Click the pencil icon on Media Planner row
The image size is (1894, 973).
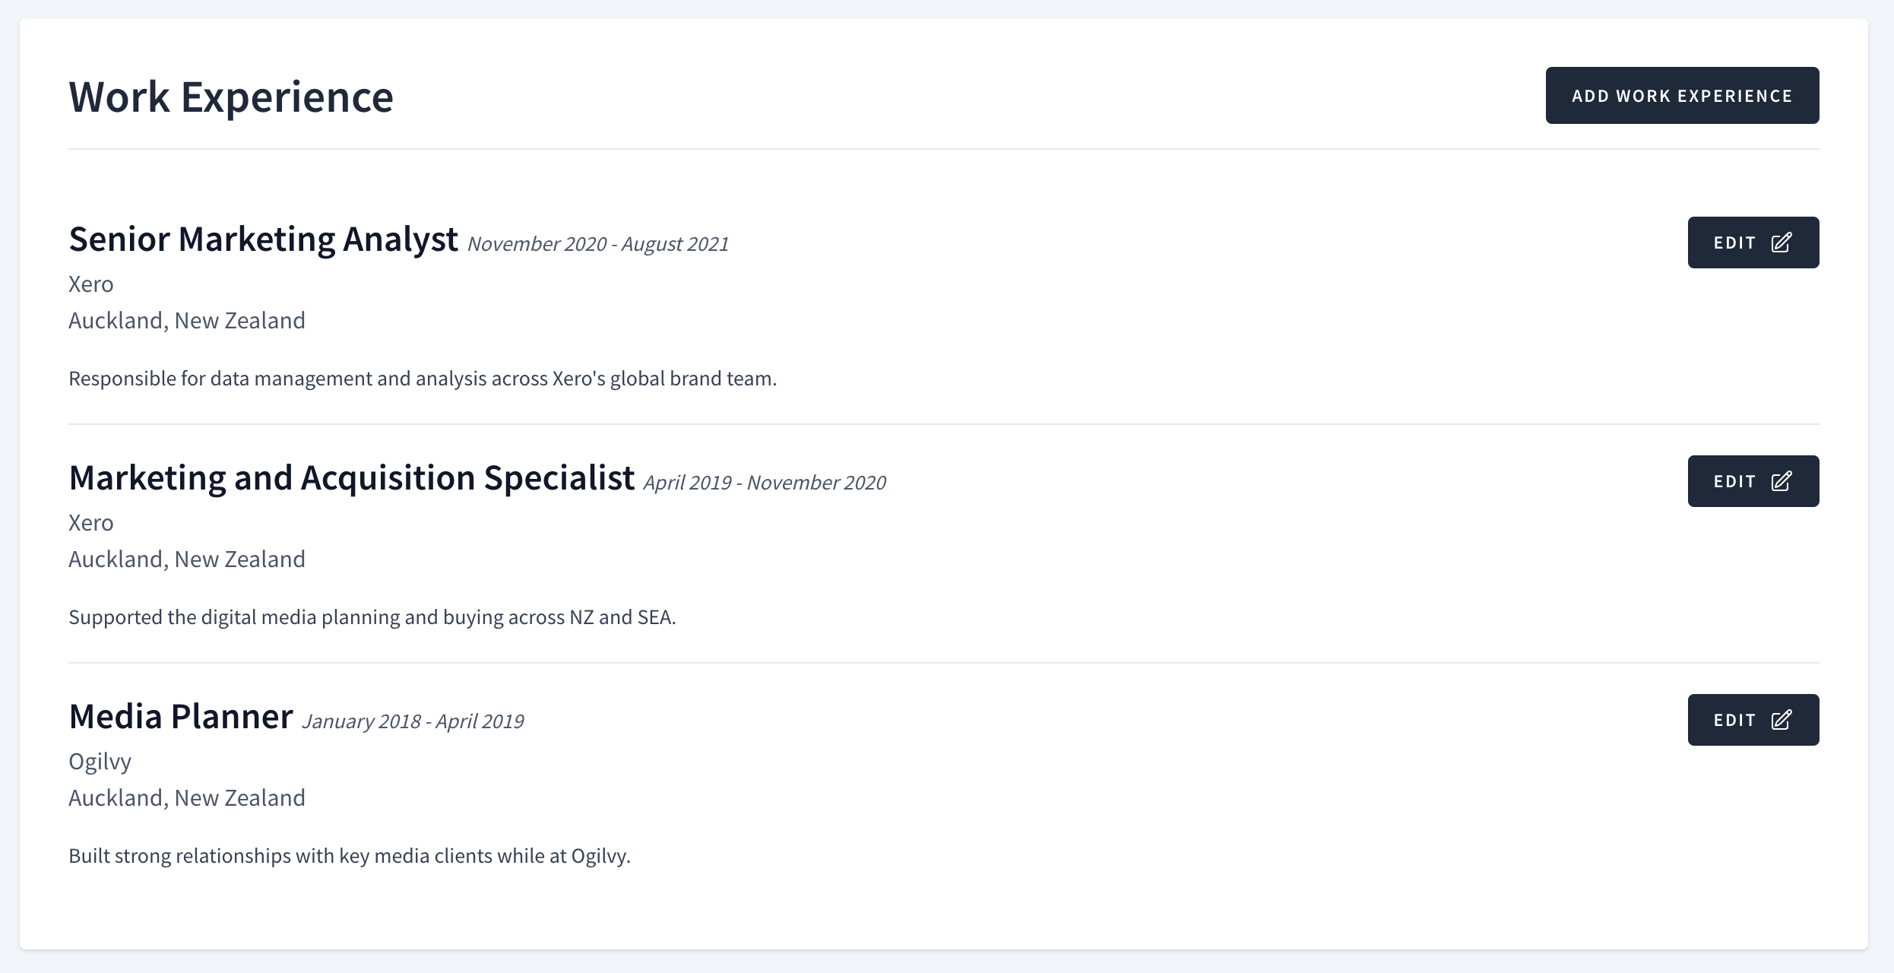pyautogui.click(x=1782, y=720)
